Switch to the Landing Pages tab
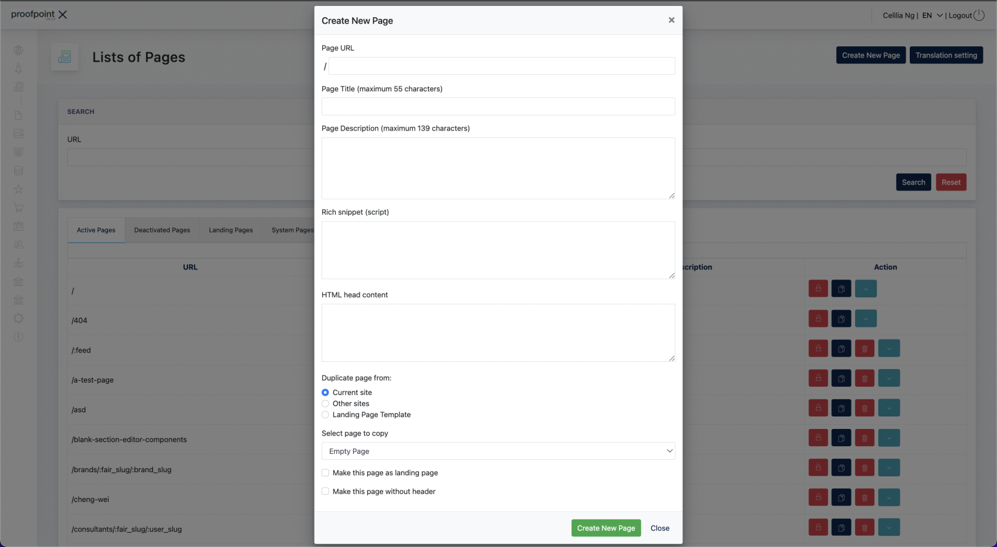 pyautogui.click(x=231, y=230)
